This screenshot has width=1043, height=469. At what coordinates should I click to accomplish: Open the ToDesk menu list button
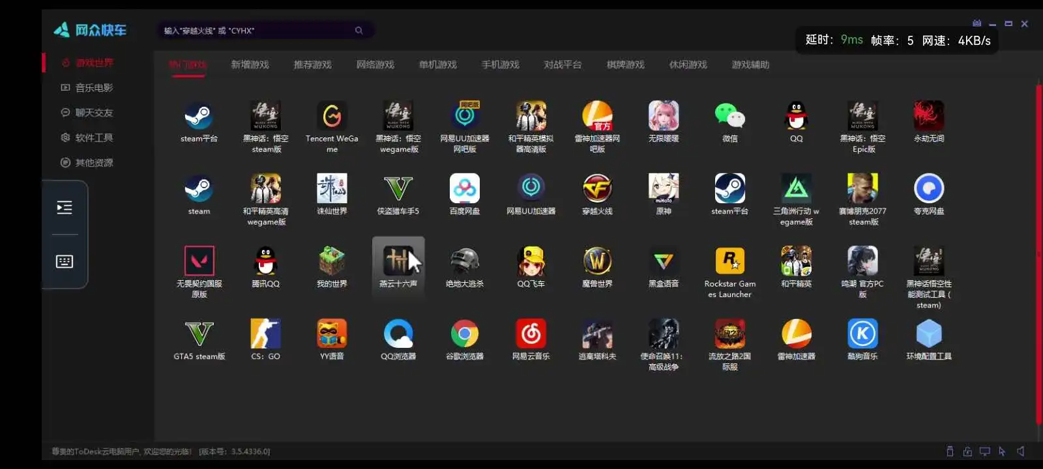(65, 208)
